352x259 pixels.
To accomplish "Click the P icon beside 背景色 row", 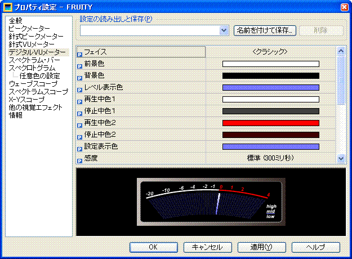I will 79,76.
